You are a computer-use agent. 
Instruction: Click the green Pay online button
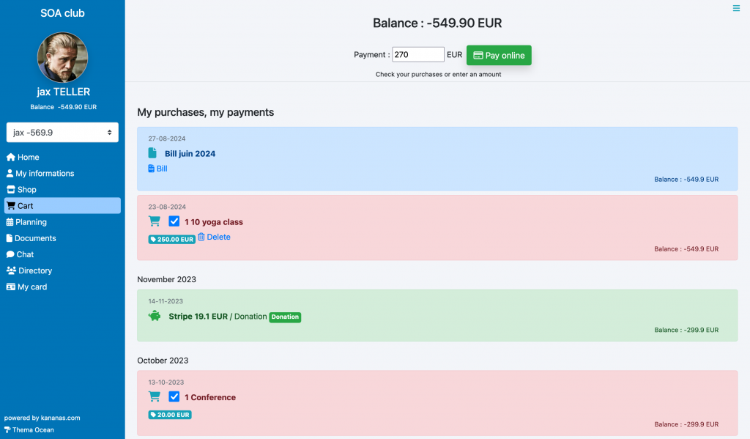499,55
